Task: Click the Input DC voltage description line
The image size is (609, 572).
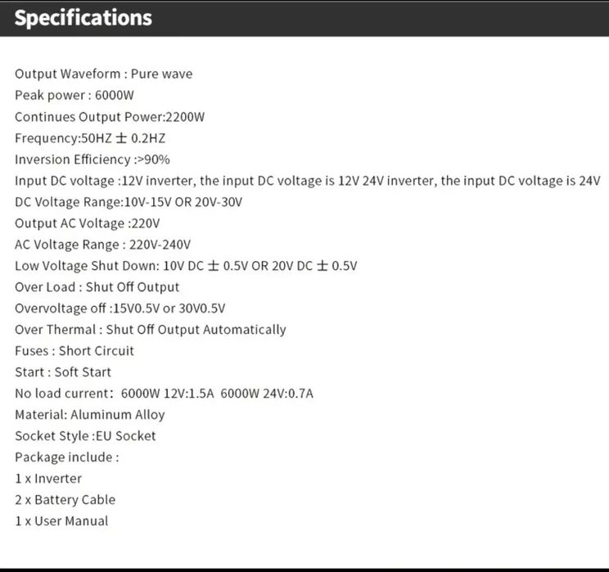Action: point(308,181)
